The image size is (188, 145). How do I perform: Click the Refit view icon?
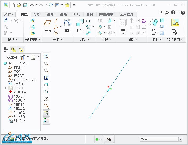click(x=46, y=57)
